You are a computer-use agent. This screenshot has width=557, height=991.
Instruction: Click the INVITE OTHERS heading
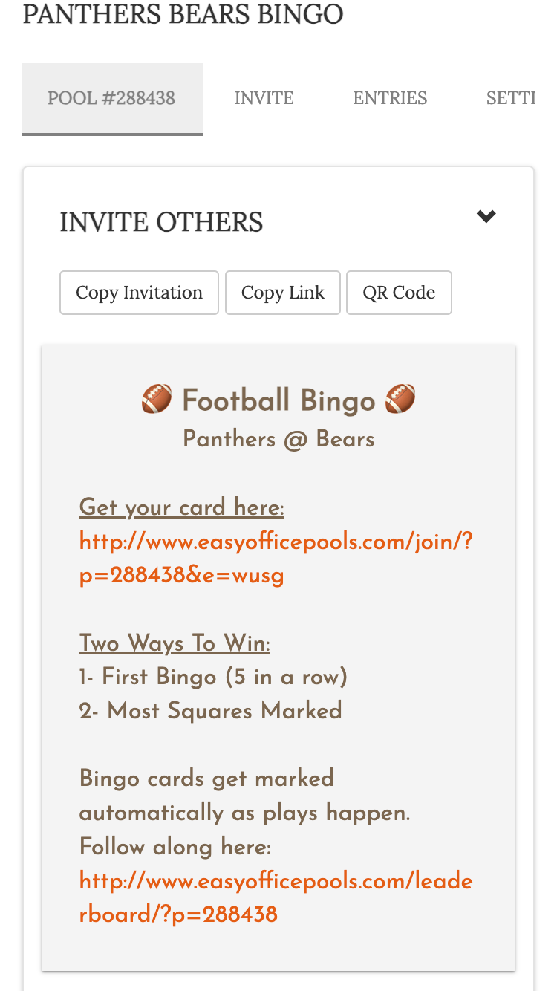161,222
